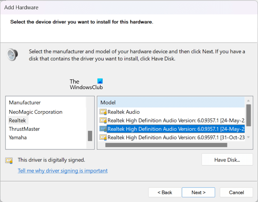Go to the previous step with Back
The width and height of the screenshot is (258, 202).
pyautogui.click(x=165, y=192)
